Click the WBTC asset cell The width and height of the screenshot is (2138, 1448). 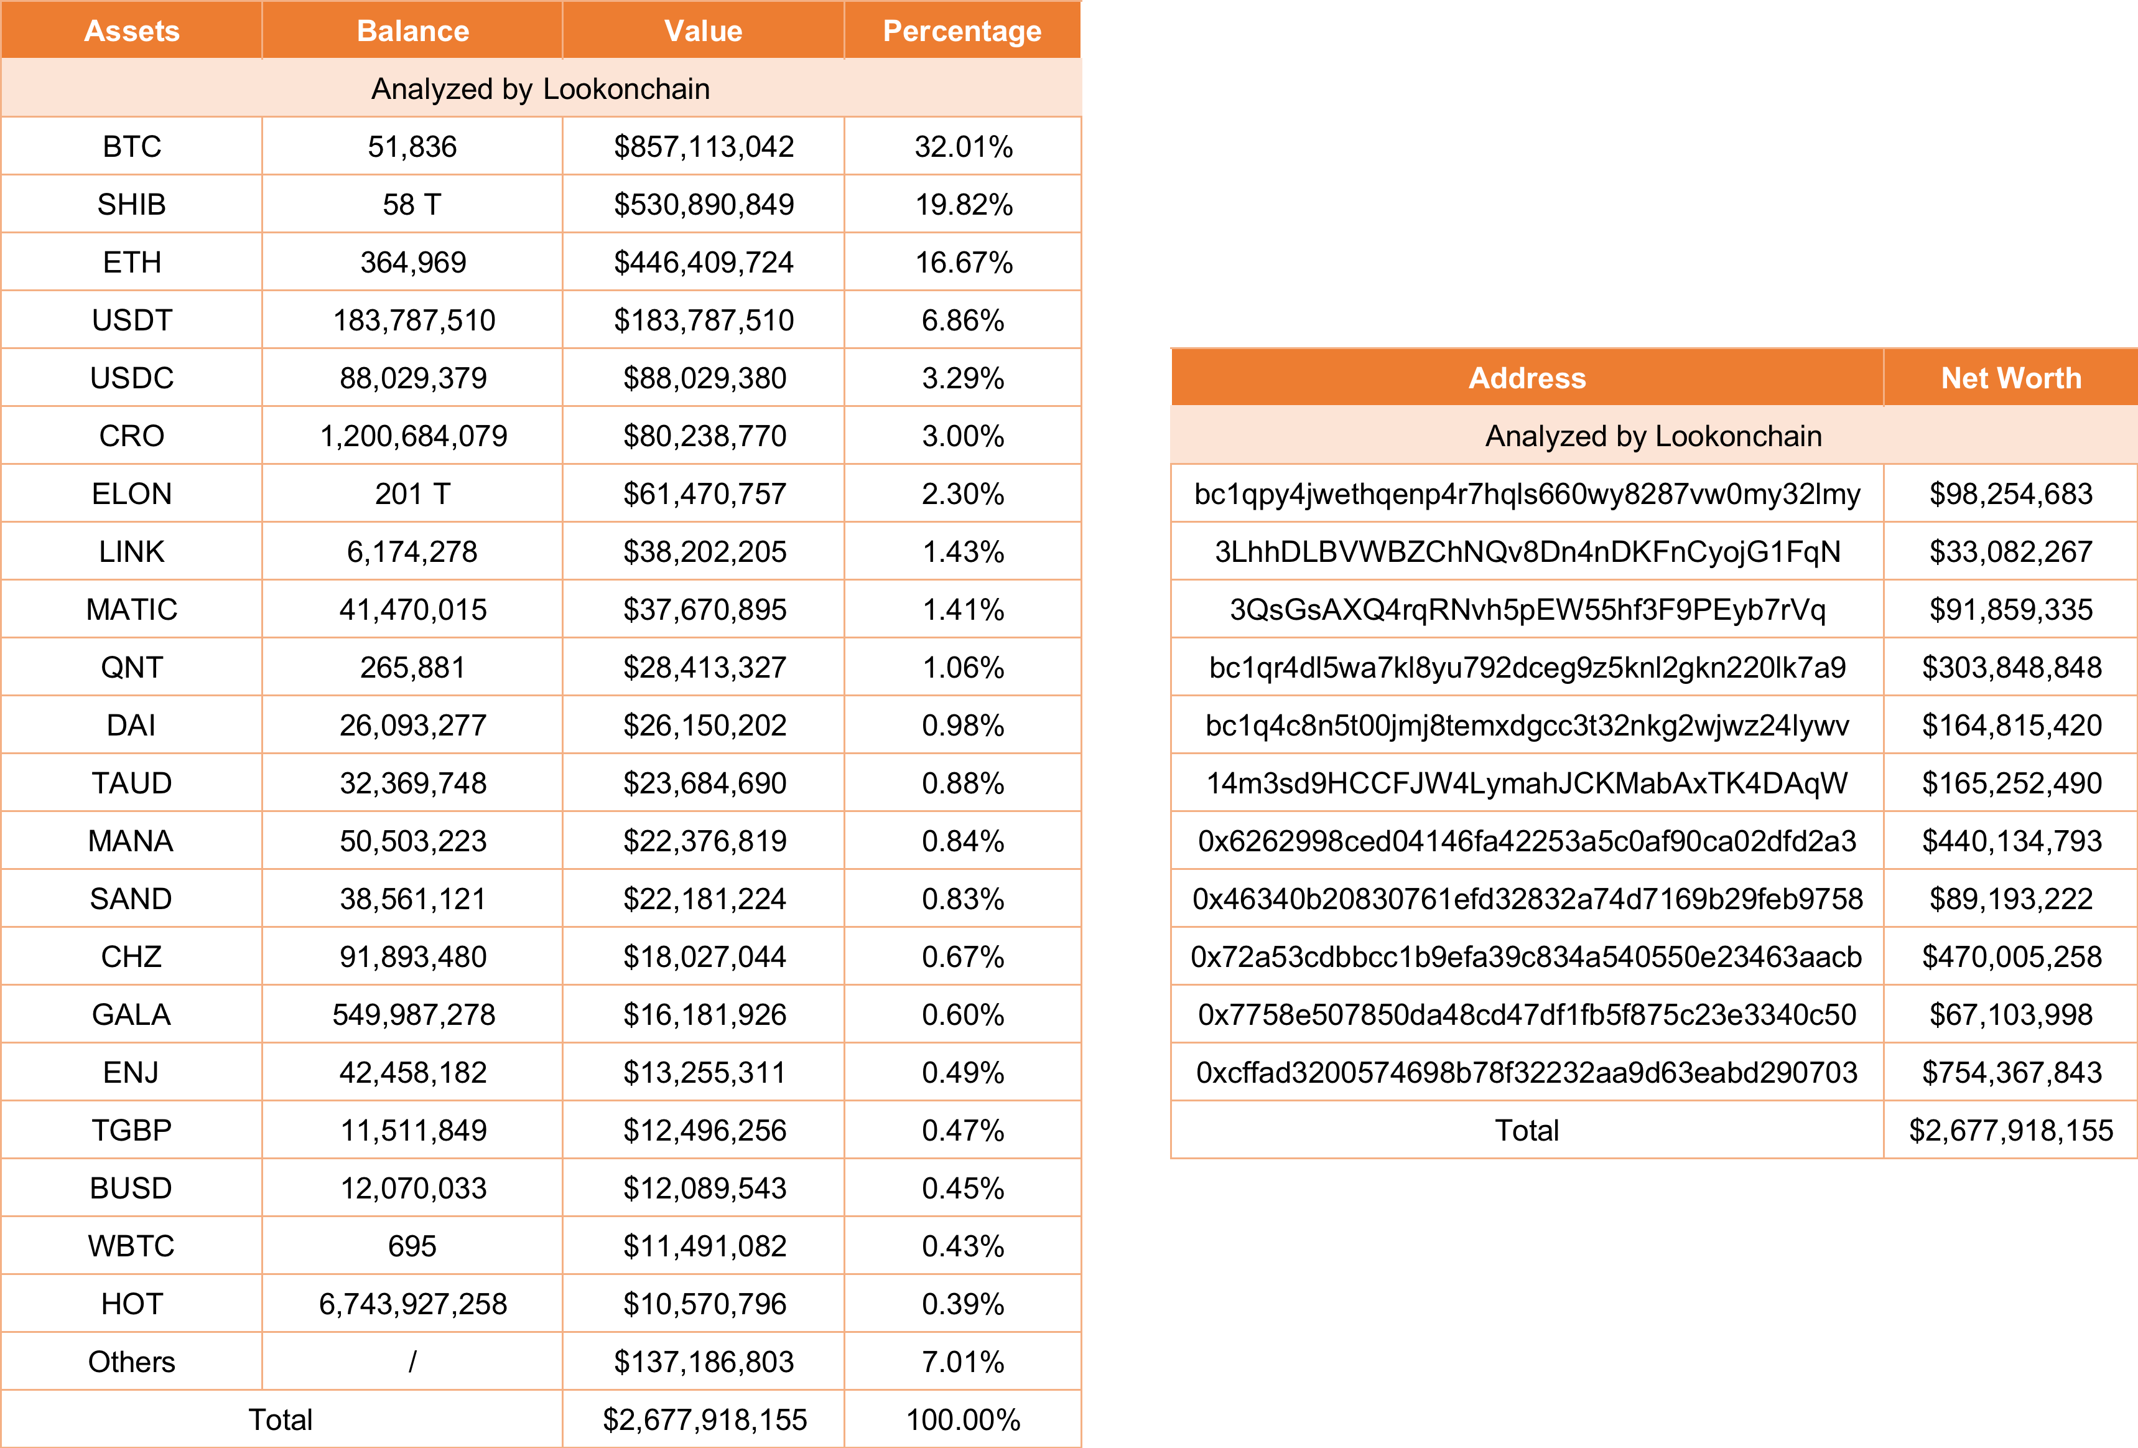(x=131, y=1246)
